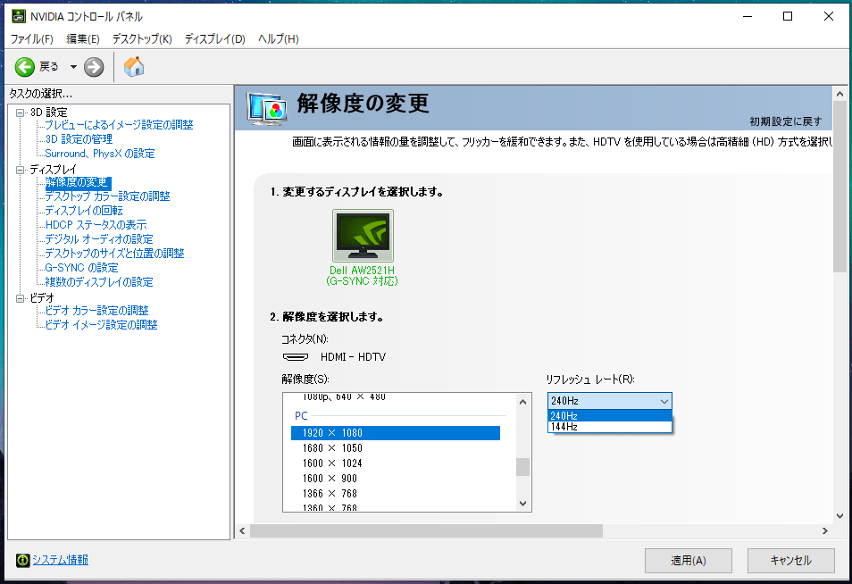This screenshot has height=584, width=852.
Task: Go to home via house icon
Action: click(x=134, y=67)
